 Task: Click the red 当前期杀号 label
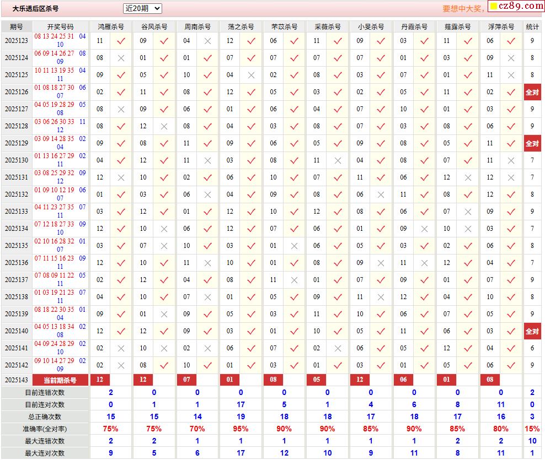[x=60, y=380]
